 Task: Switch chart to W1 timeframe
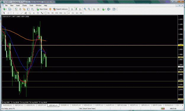click(77, 13)
